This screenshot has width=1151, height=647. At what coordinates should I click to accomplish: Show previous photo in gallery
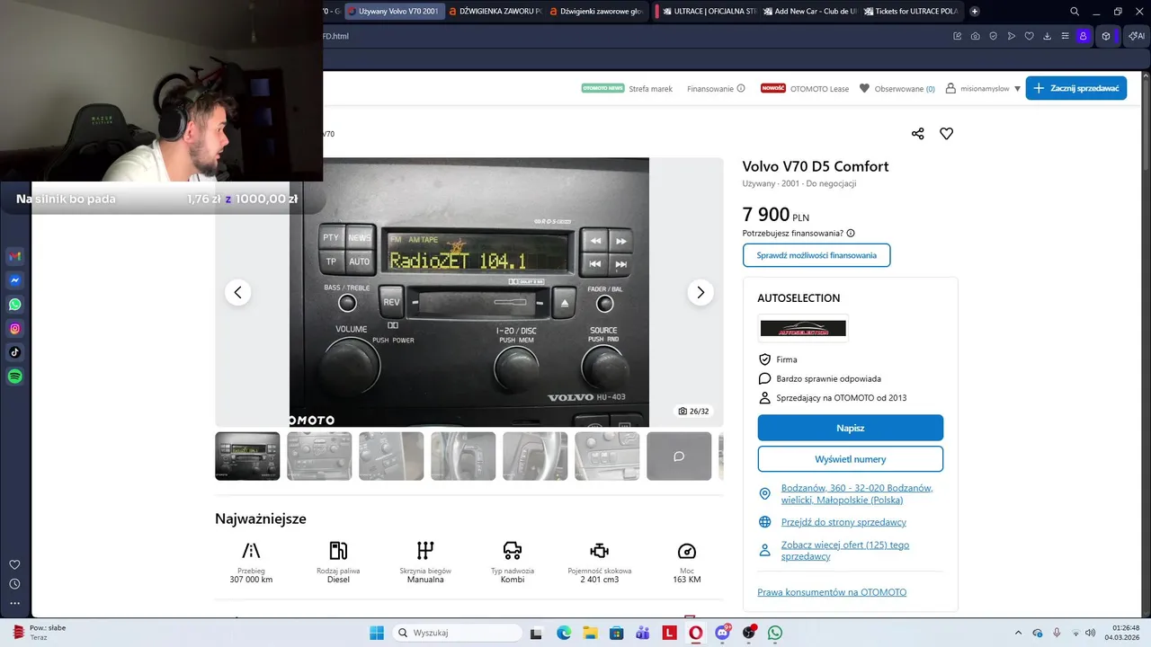[x=237, y=292]
